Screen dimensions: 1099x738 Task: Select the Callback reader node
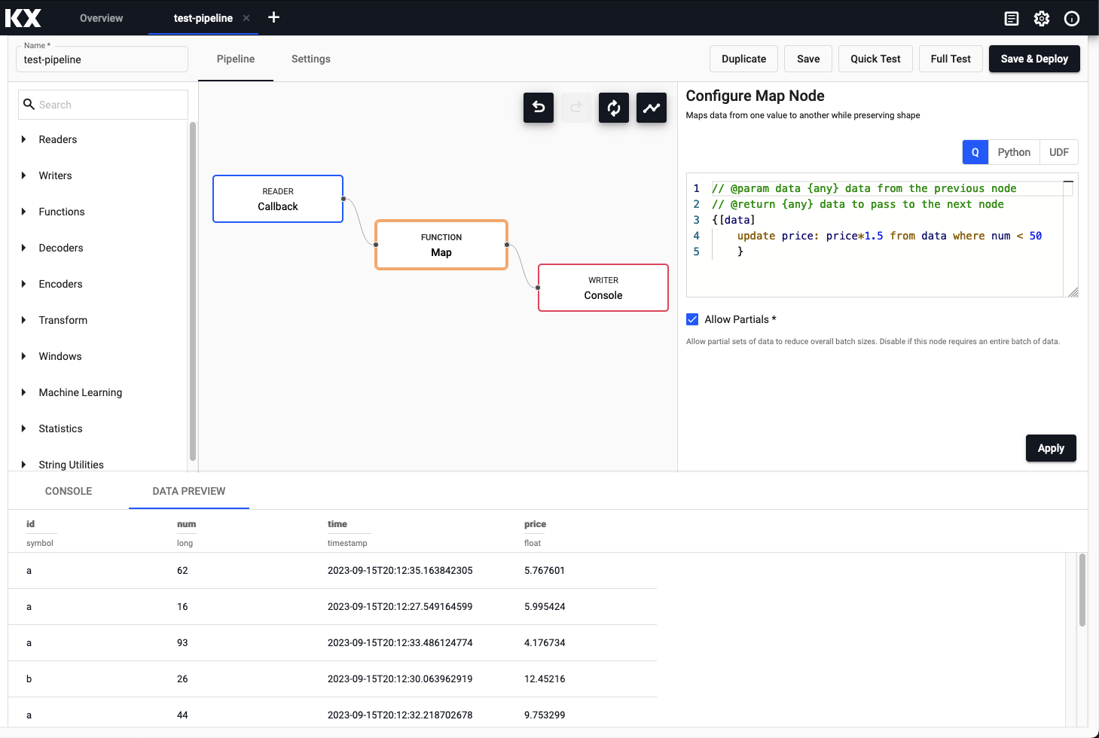pos(278,199)
